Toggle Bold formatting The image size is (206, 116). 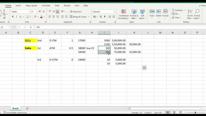(13, 17)
